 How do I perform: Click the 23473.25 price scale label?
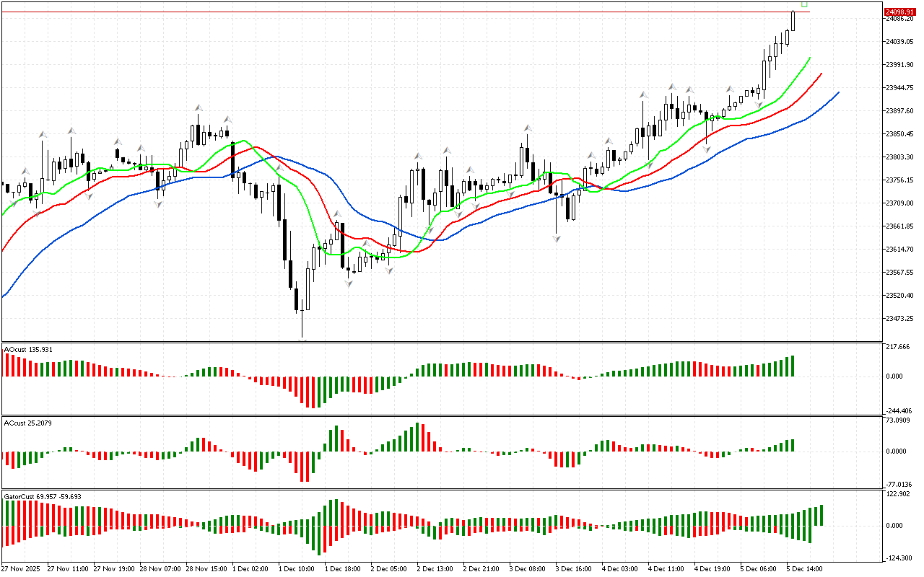pos(899,318)
